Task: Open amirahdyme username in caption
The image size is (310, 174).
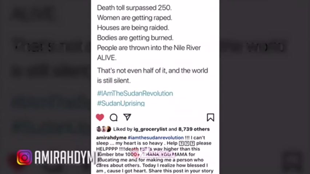Action: point(111,137)
